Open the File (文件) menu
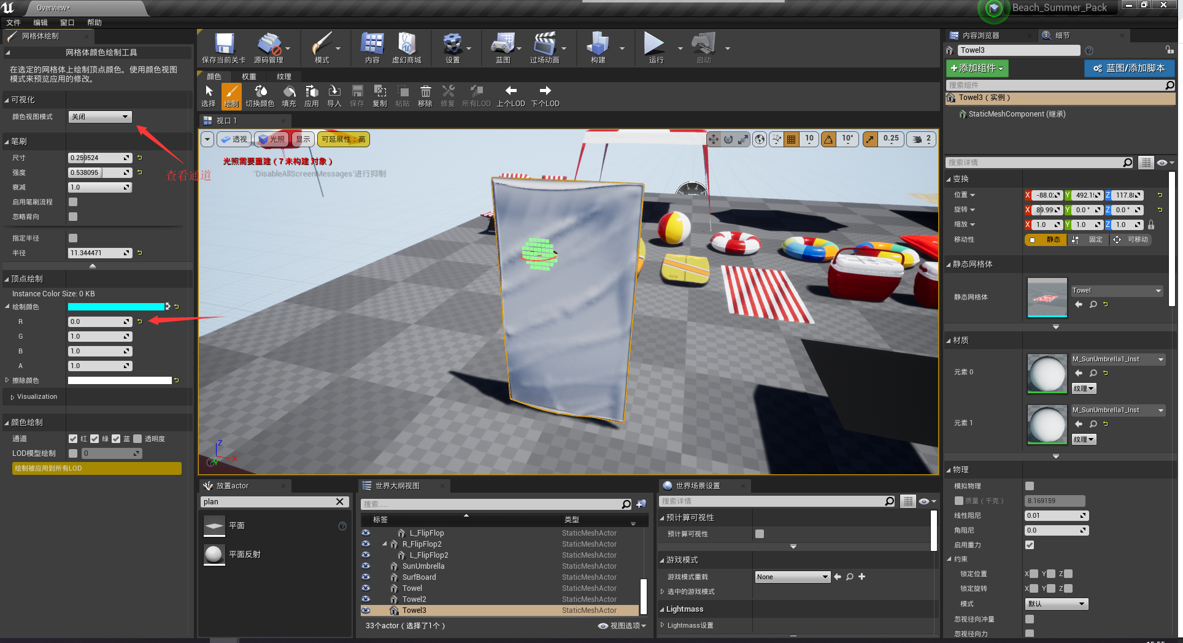The height and width of the screenshot is (643, 1183). [13, 23]
